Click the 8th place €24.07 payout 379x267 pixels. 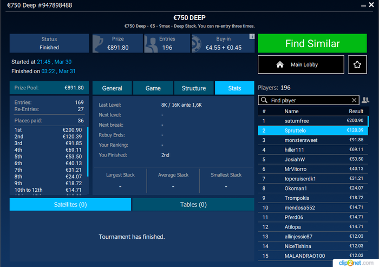pyautogui.click(x=48, y=177)
